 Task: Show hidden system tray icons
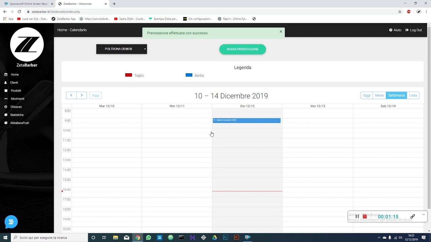point(379,237)
